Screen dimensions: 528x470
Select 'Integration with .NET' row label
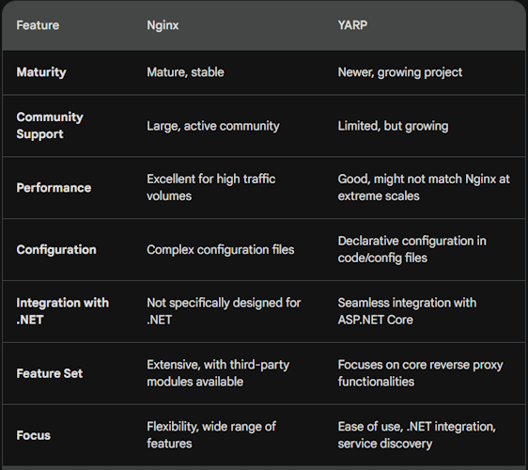63,311
